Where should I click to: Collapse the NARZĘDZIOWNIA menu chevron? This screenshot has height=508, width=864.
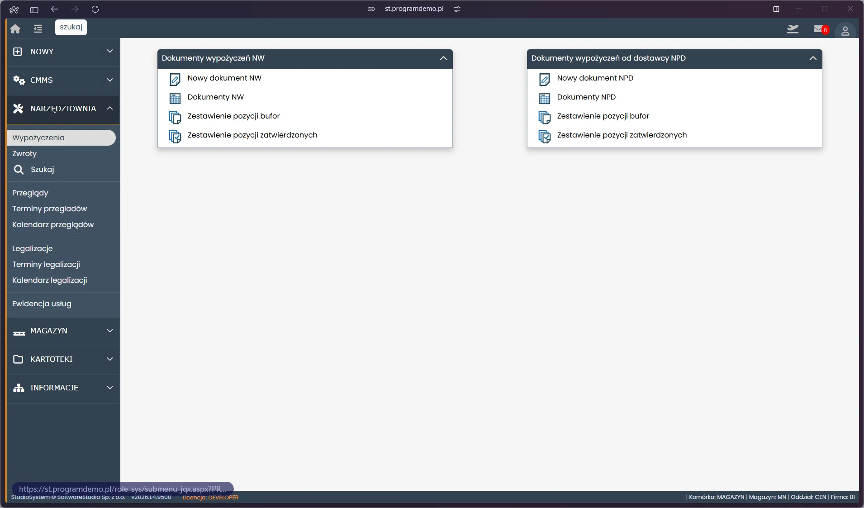pyautogui.click(x=110, y=108)
